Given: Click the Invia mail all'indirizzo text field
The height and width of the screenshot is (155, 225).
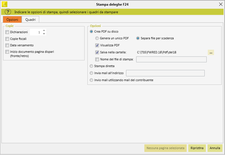Looking at the screenshot, I should [x=165, y=73].
